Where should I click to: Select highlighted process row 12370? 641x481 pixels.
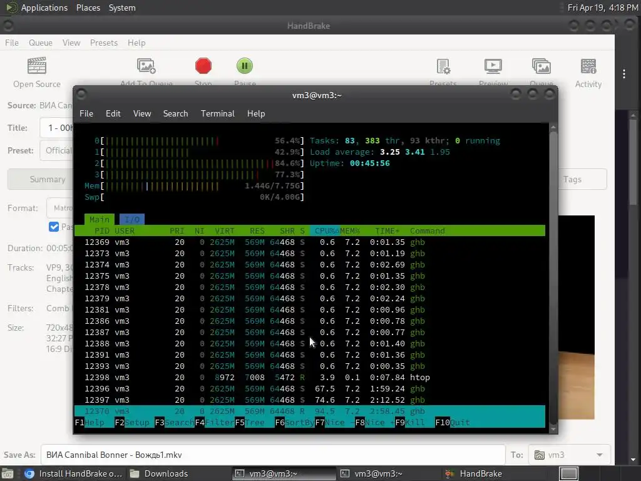click(x=309, y=411)
